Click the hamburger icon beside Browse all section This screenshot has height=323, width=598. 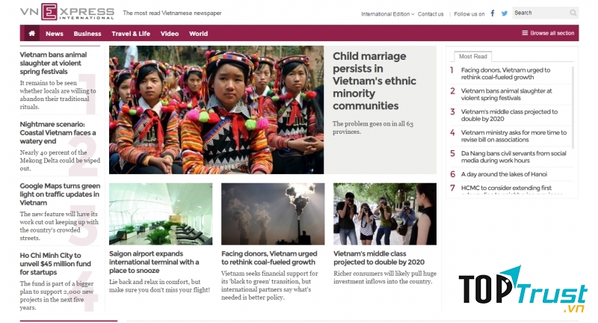(x=525, y=33)
